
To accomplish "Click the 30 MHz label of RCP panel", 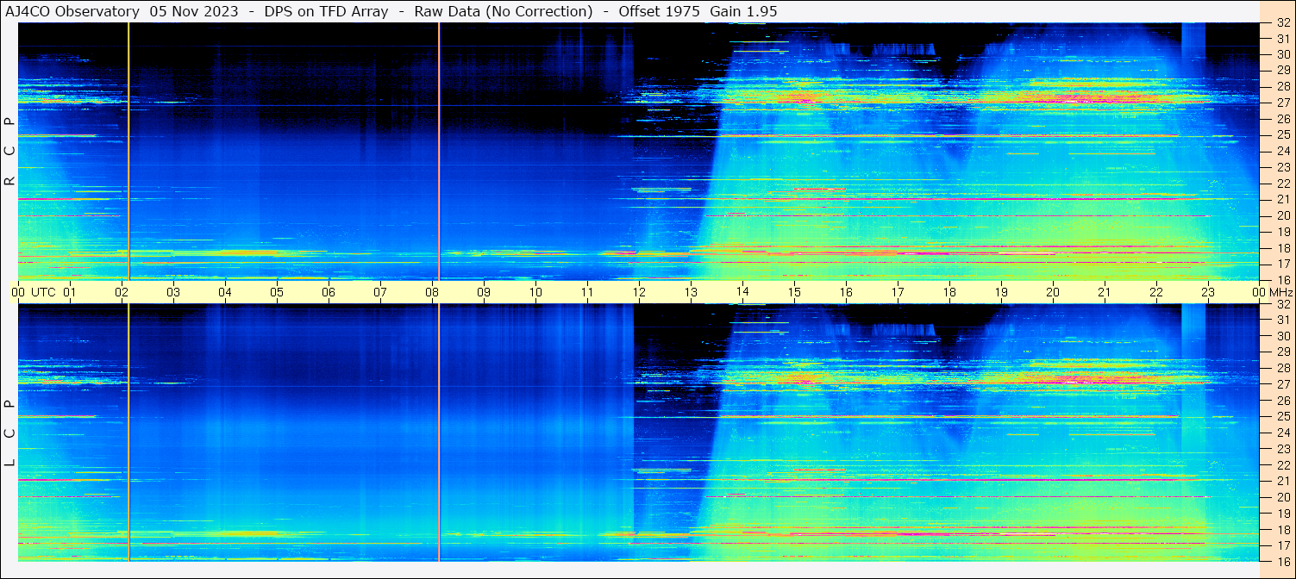I will (1282, 54).
